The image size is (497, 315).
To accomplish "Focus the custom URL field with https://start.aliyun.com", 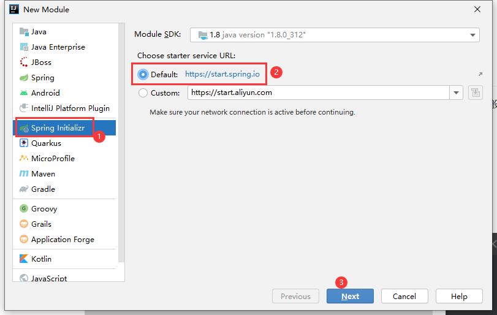I will pyautogui.click(x=319, y=93).
